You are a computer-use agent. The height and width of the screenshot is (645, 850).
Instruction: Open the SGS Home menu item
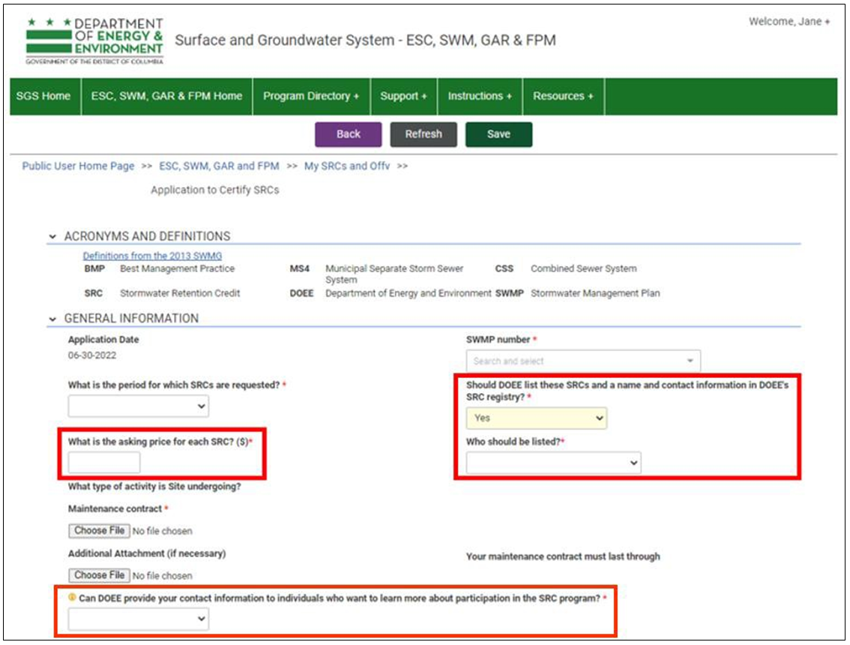[43, 96]
